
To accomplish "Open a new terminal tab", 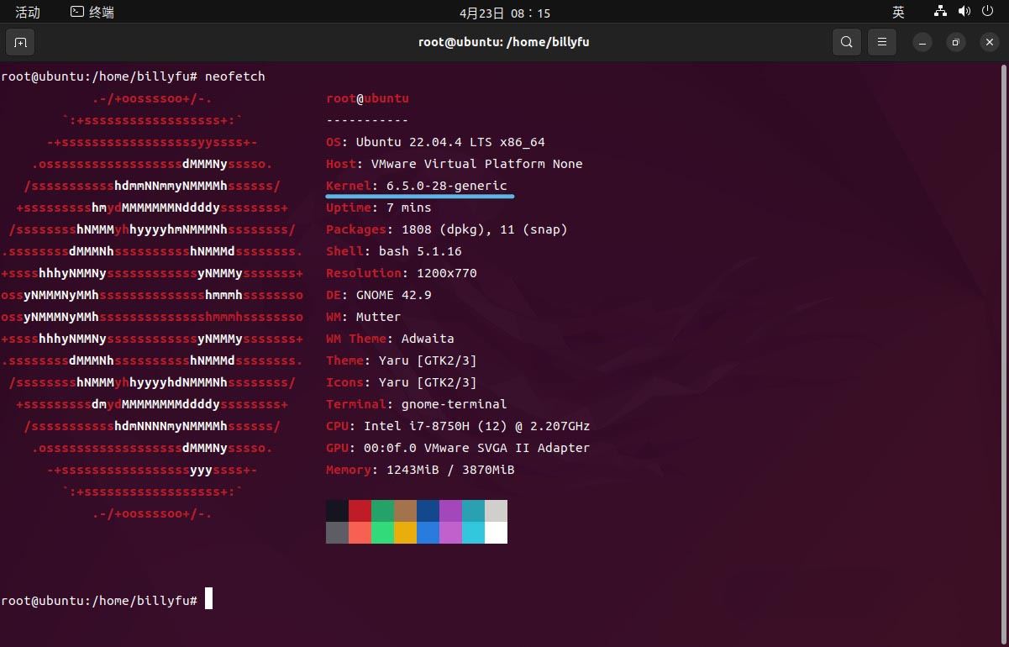I will click(20, 42).
